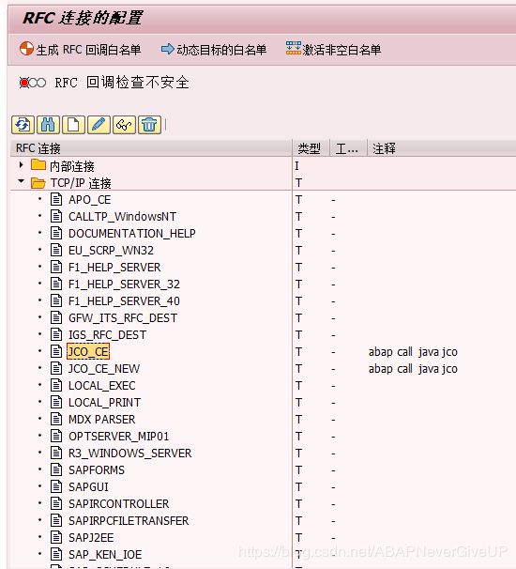Image resolution: width=516 pixels, height=569 pixels.
Task: Select the JCO_CE_NEW connection
Action: coord(104,369)
